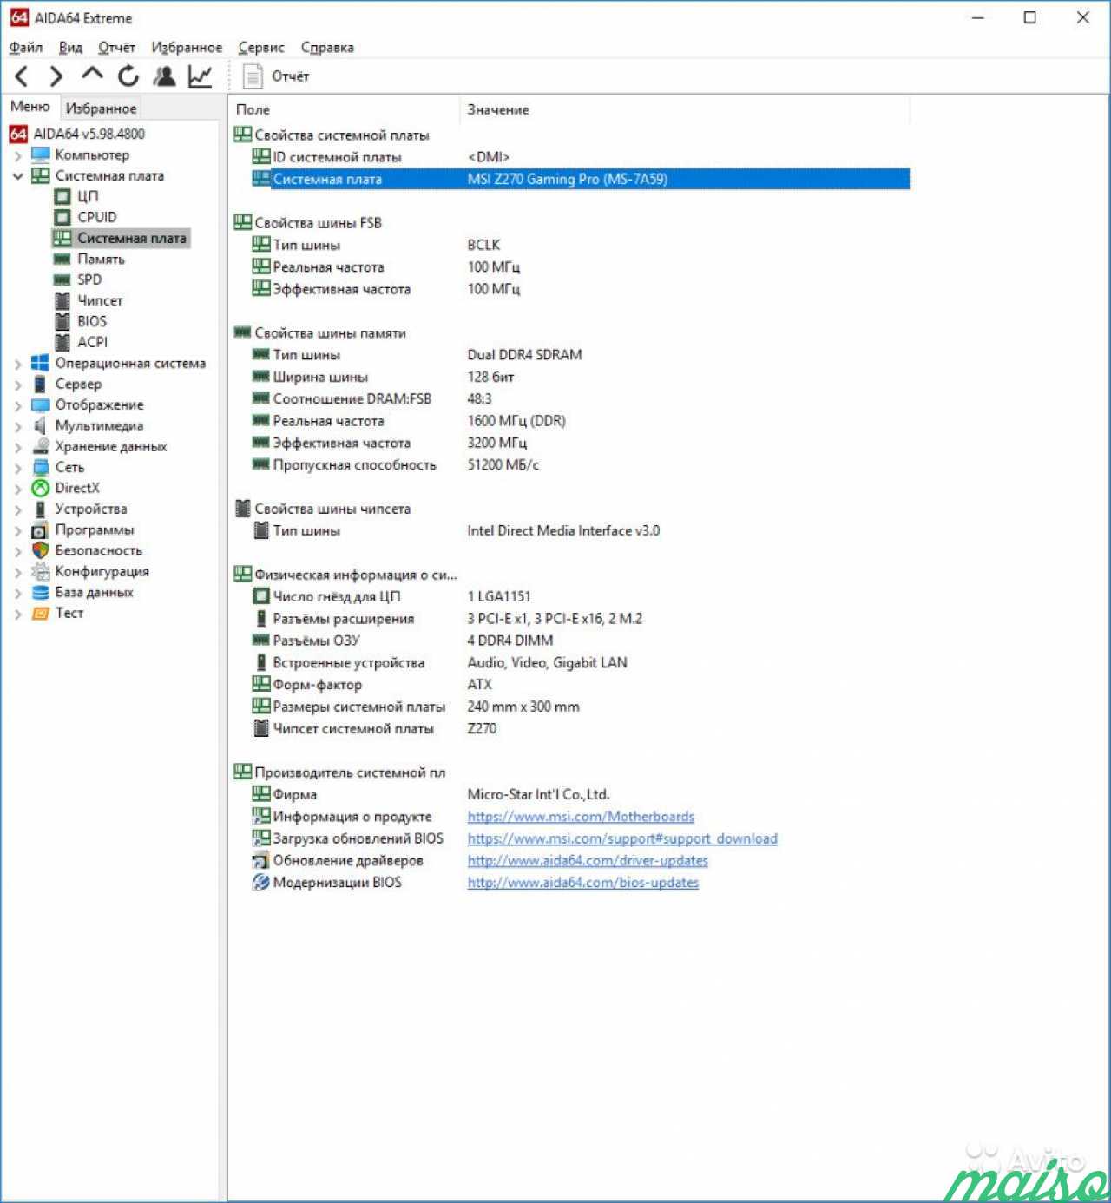Select the Чипсет tree item

(100, 300)
